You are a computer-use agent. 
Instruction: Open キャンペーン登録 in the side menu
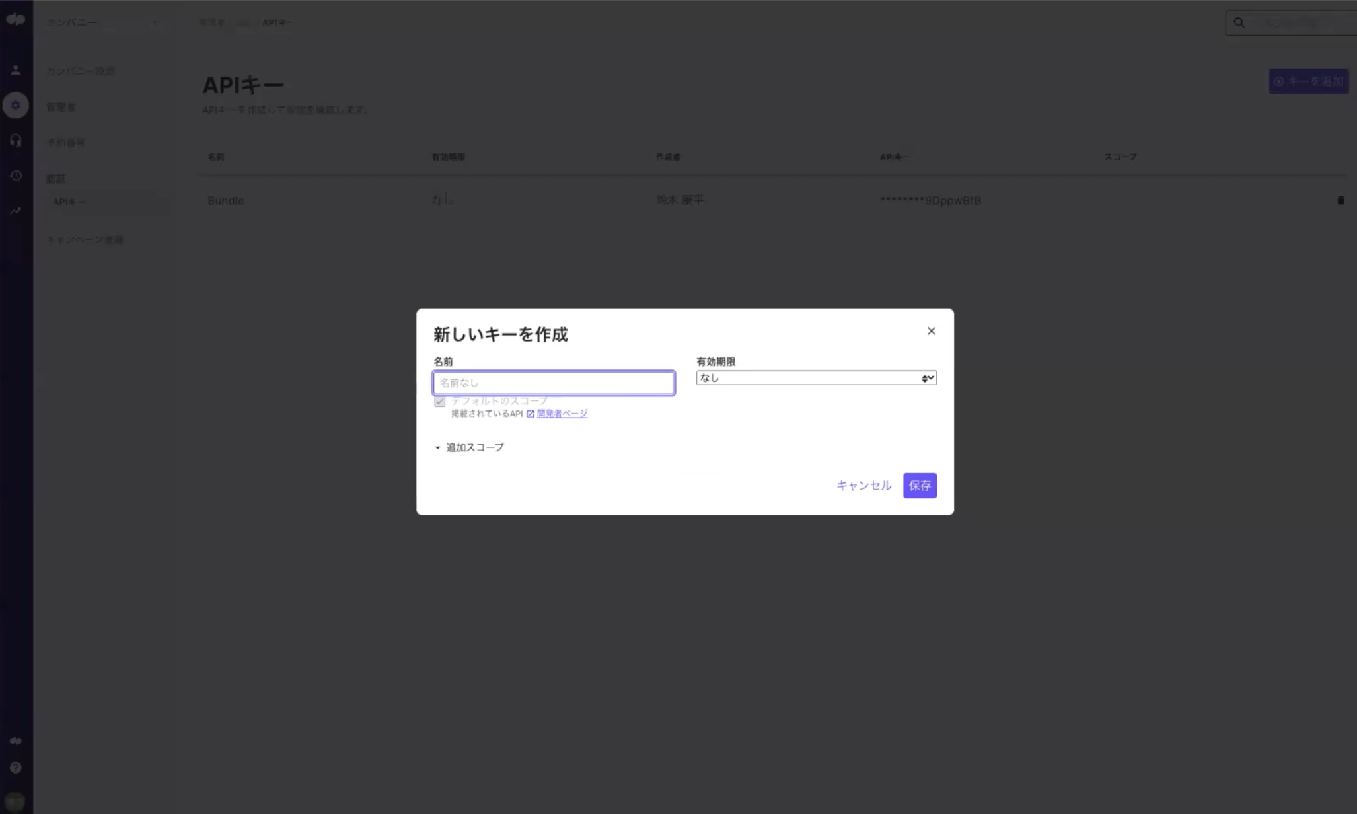click(x=85, y=239)
